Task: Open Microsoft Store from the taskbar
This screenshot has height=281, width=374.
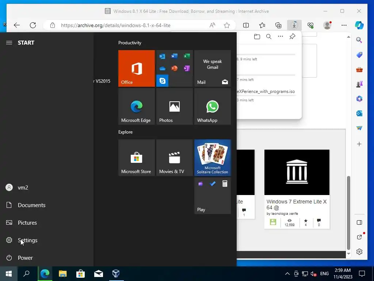Action: click(81, 274)
